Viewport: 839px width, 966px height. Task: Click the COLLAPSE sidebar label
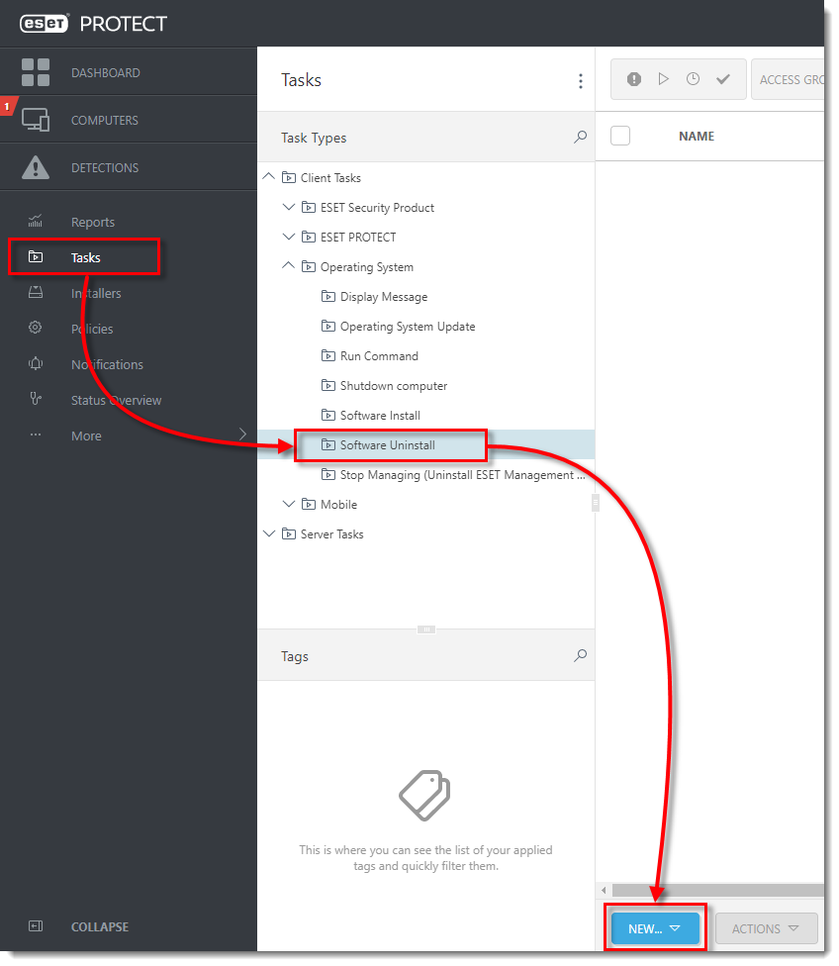pos(100,926)
